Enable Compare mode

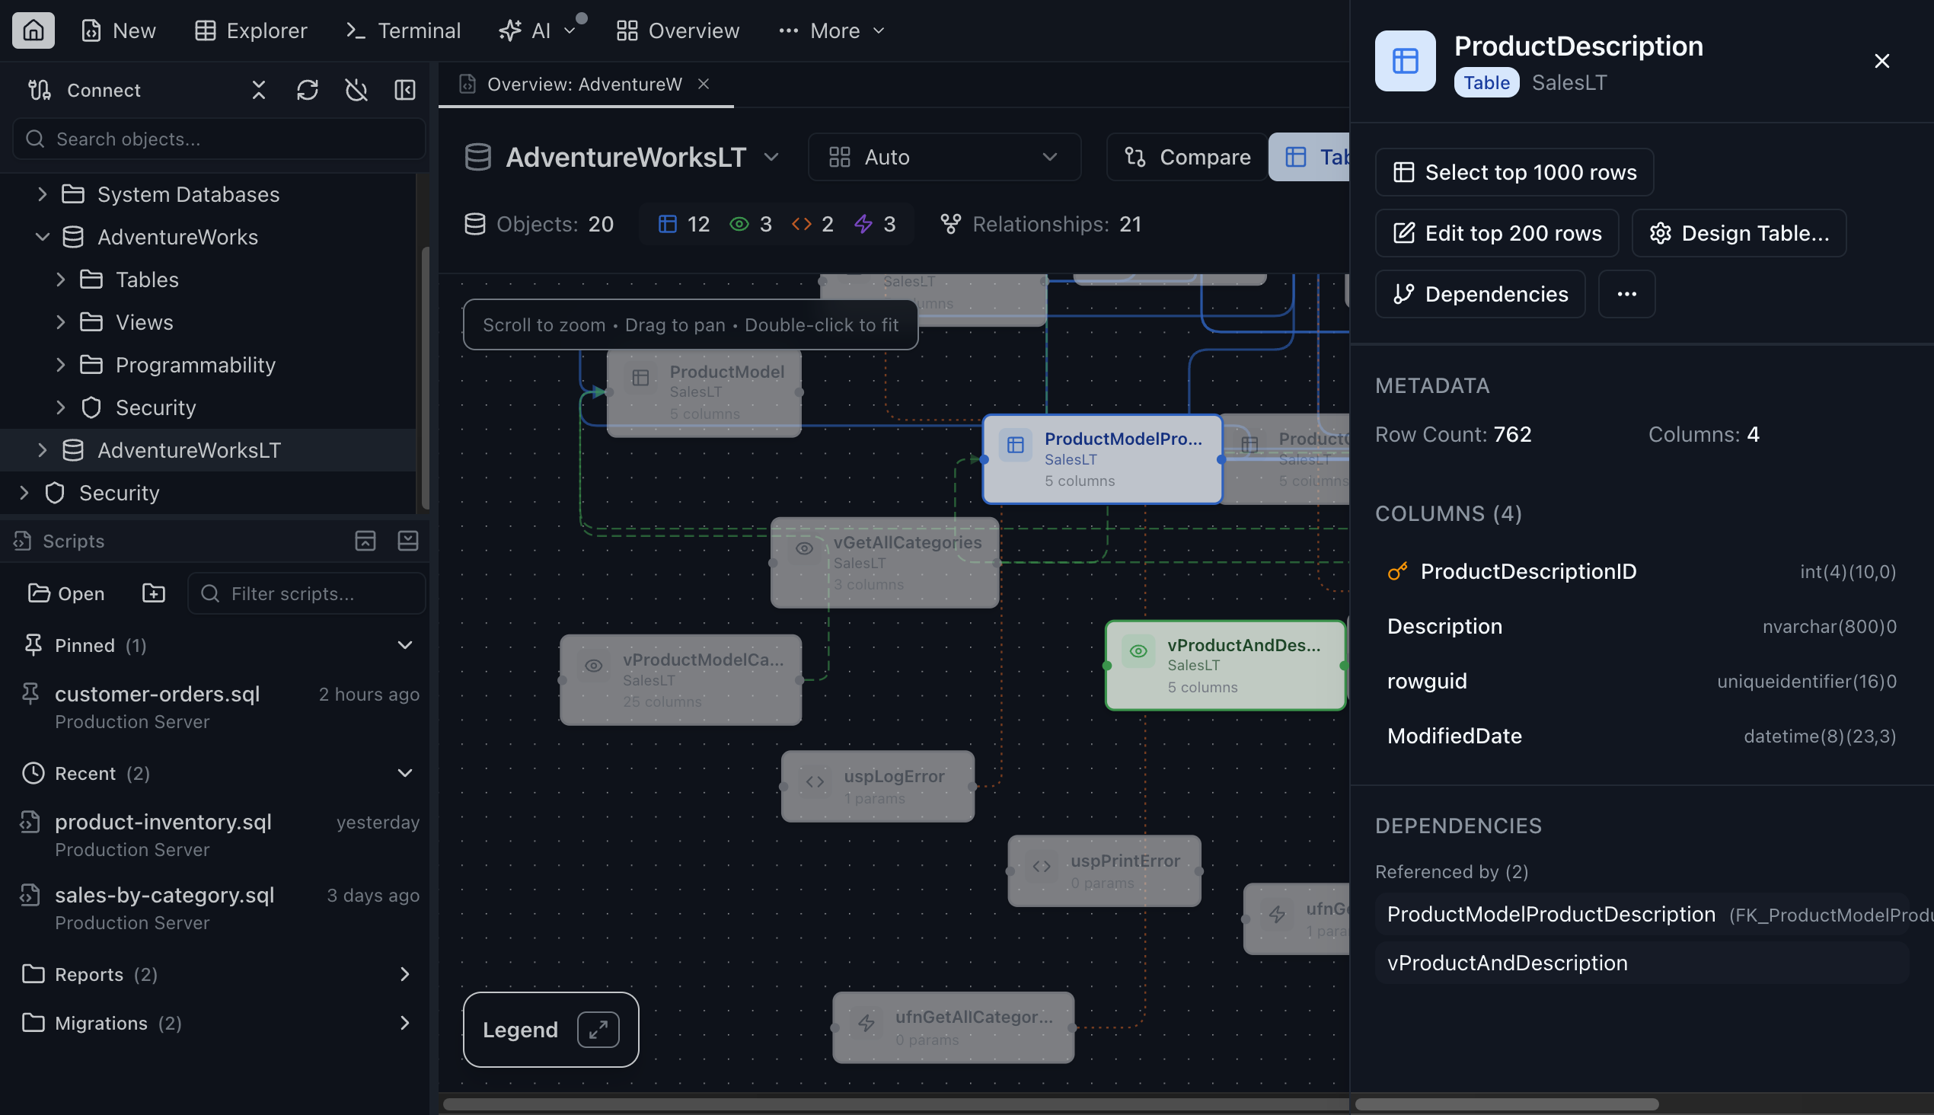[x=1186, y=157]
